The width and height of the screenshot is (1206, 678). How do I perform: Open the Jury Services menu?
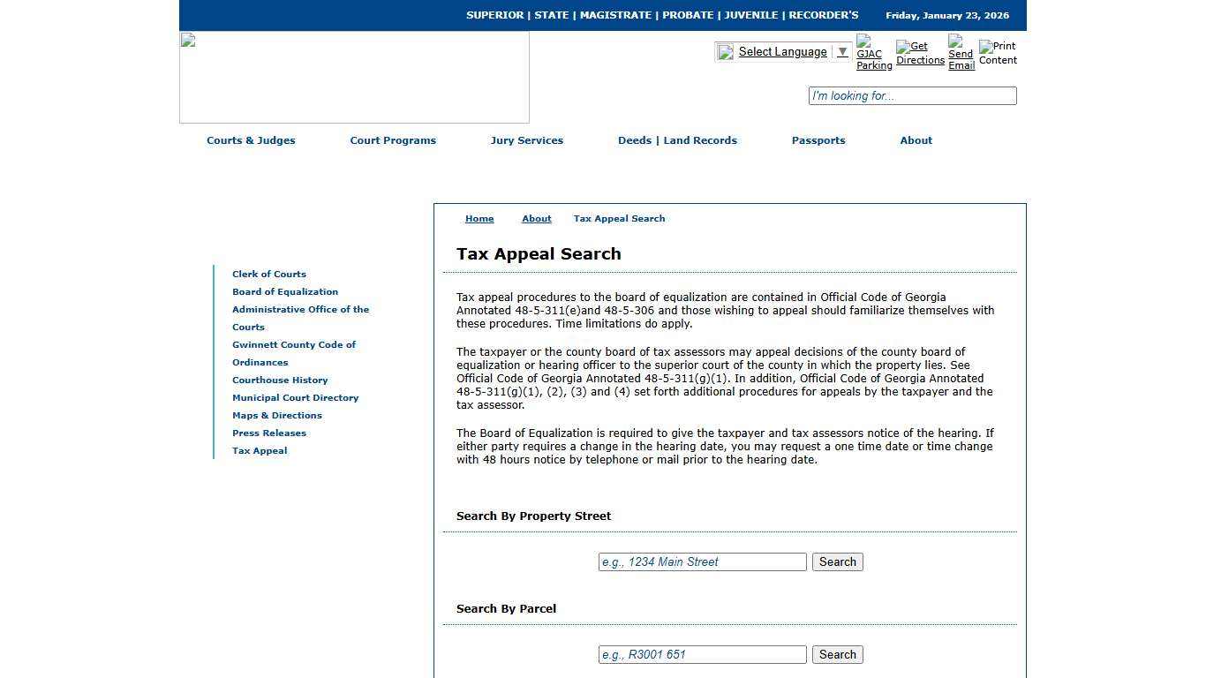click(527, 140)
